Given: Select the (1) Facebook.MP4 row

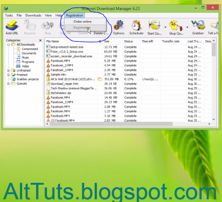Looking at the screenshot, I should pos(129,120).
